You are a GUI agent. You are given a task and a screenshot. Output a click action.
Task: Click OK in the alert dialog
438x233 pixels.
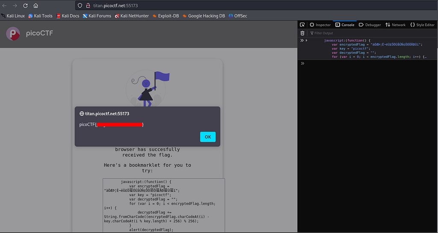(208, 137)
